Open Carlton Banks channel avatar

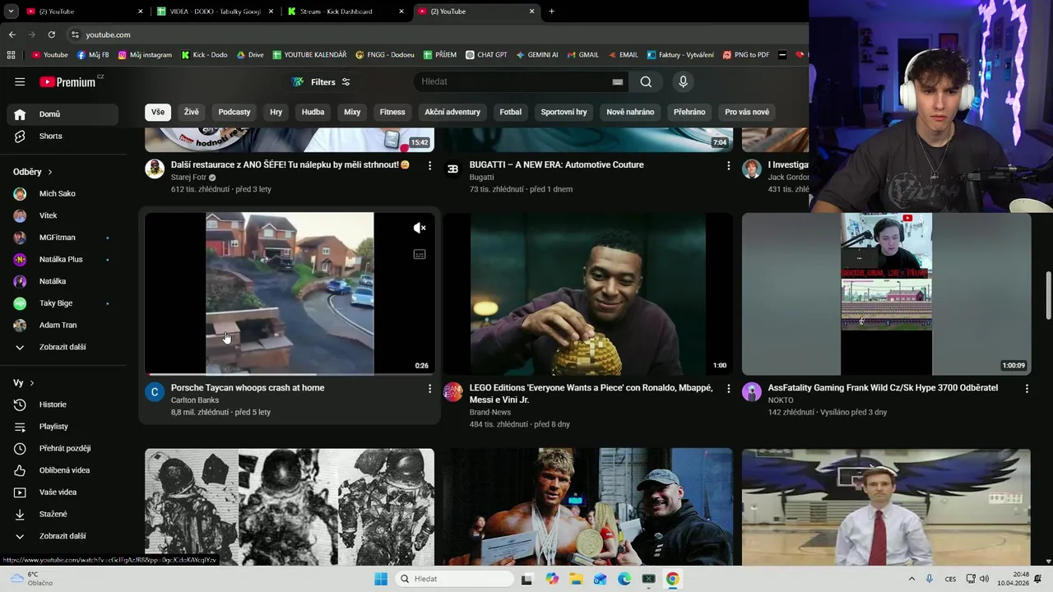tap(155, 391)
